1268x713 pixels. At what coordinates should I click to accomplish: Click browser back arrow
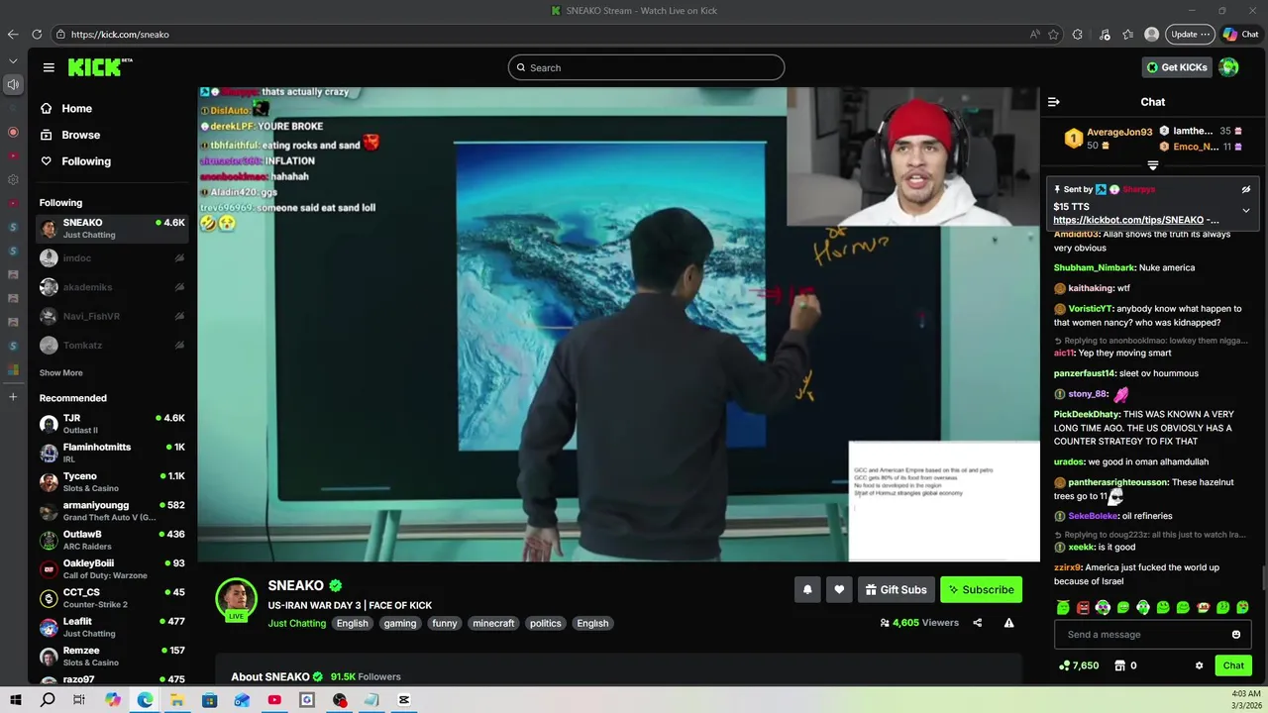(x=13, y=34)
